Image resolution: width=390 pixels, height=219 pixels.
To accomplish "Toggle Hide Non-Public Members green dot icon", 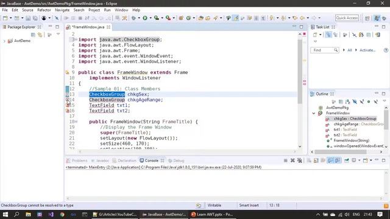I will tap(369, 102).
